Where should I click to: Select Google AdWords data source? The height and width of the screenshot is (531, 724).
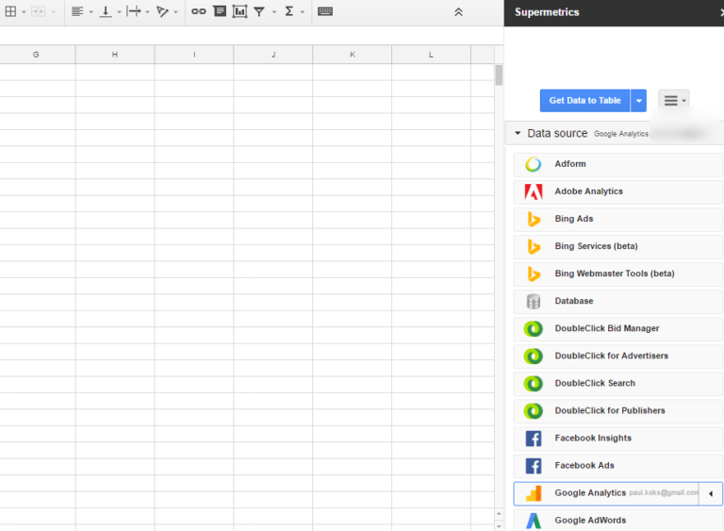coord(617,521)
